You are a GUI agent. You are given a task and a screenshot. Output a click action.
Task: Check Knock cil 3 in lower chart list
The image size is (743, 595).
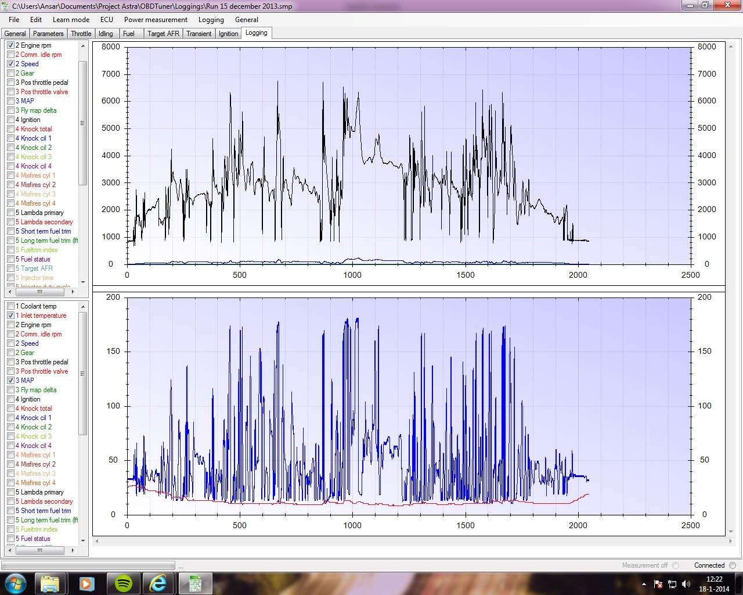click(x=10, y=436)
